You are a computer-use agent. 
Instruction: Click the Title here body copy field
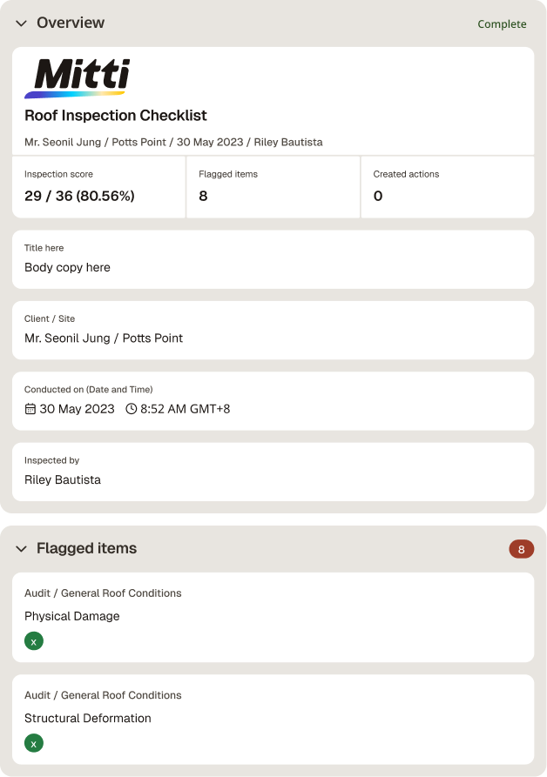tap(273, 259)
